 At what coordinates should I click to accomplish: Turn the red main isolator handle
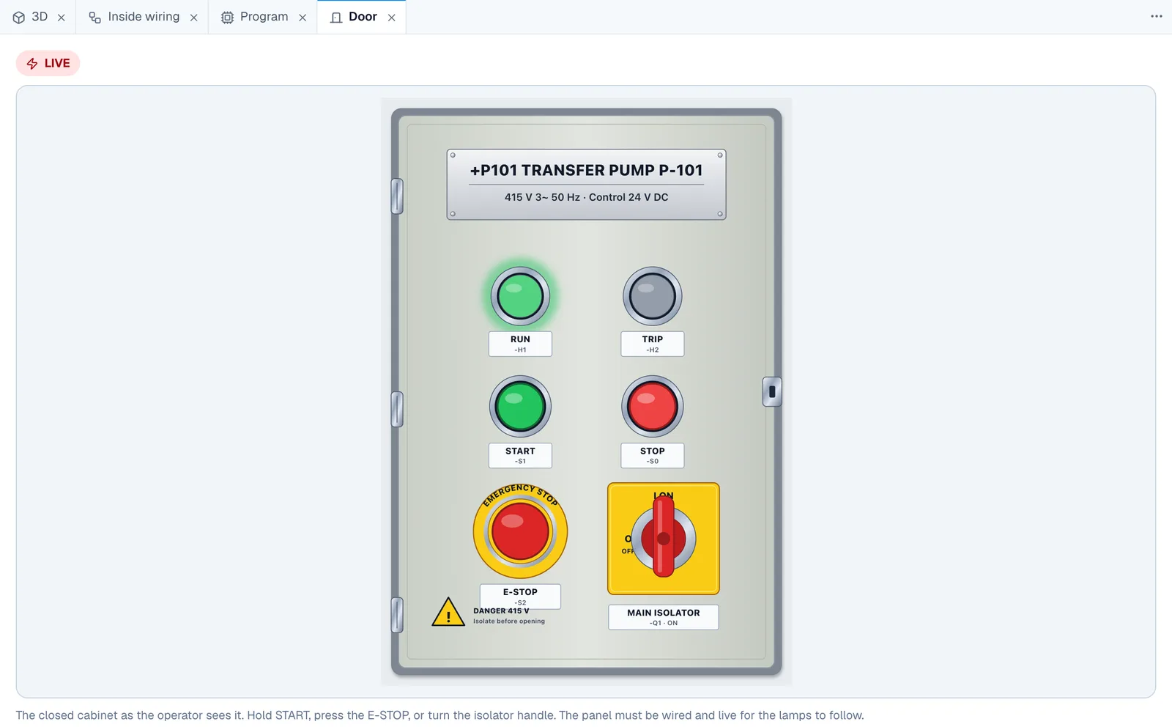point(664,536)
